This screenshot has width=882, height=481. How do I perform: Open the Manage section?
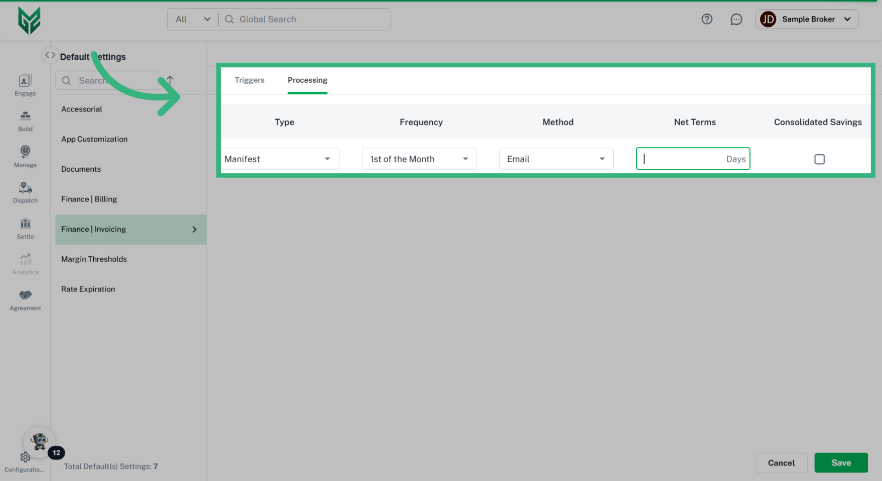click(25, 156)
